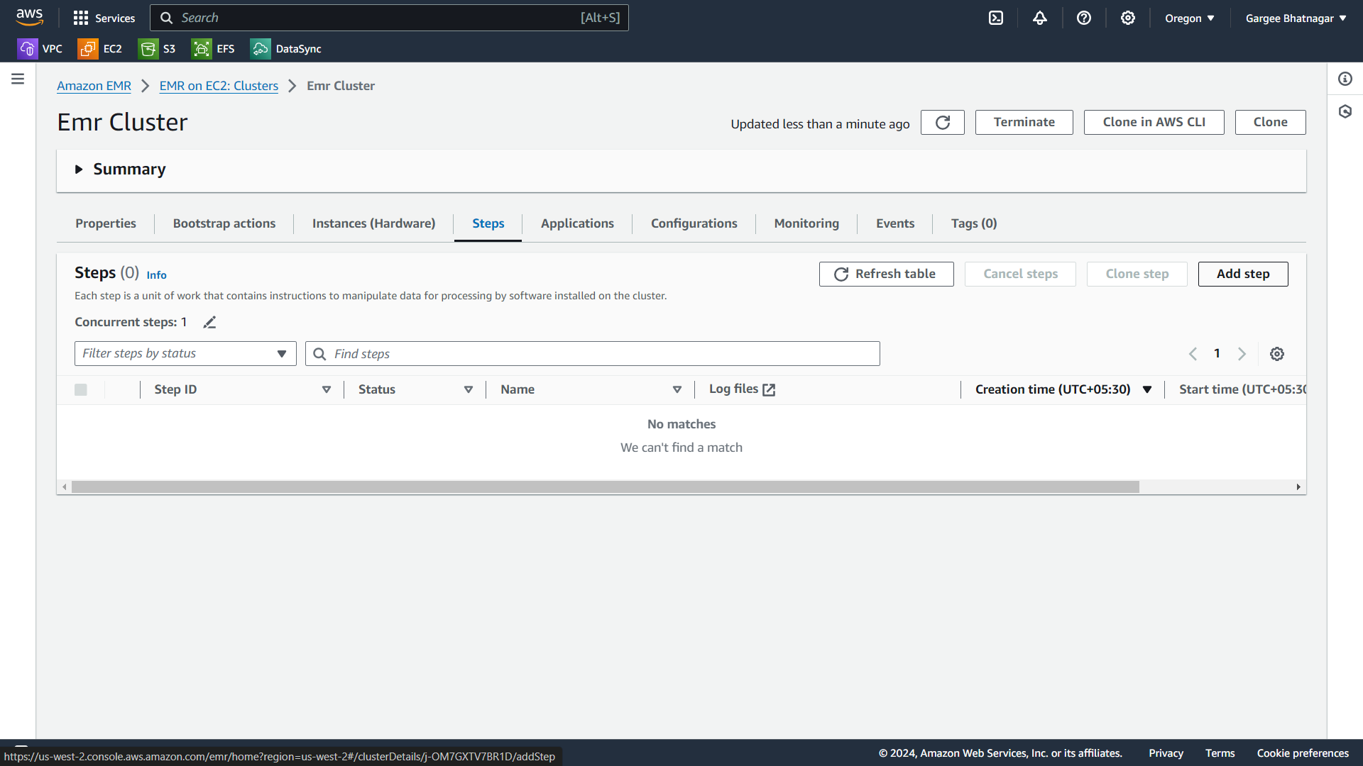Open the DataSync service shortcut

286,49
